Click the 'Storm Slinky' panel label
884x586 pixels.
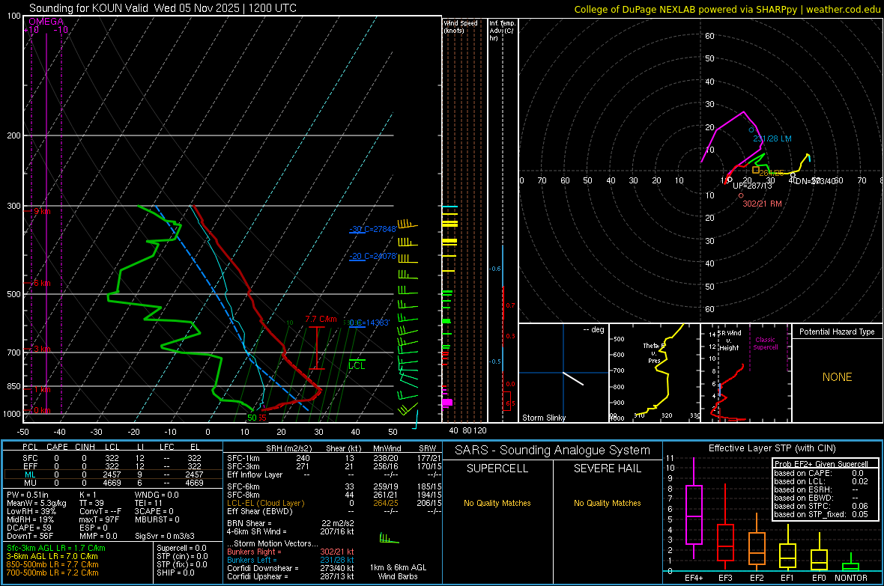(x=543, y=418)
